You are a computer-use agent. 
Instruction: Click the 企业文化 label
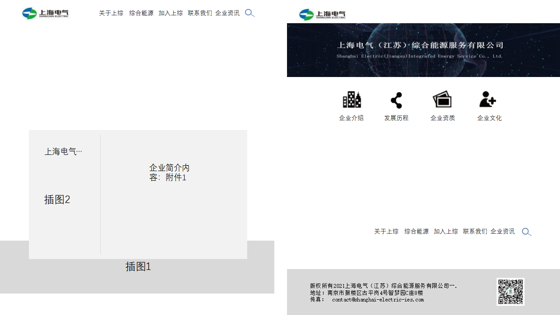490,118
